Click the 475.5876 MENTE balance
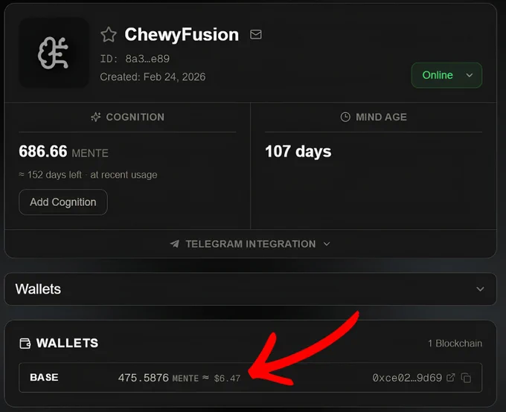Image resolution: width=506 pixels, height=412 pixels. point(158,378)
